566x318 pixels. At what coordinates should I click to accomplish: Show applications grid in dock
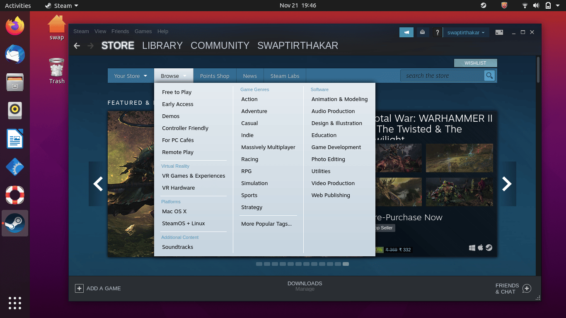[15, 303]
